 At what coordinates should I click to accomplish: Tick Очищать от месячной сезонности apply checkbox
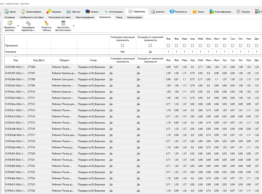[150, 45]
